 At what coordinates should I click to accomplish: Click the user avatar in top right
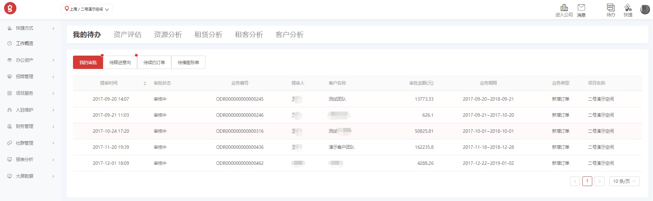click(x=644, y=10)
